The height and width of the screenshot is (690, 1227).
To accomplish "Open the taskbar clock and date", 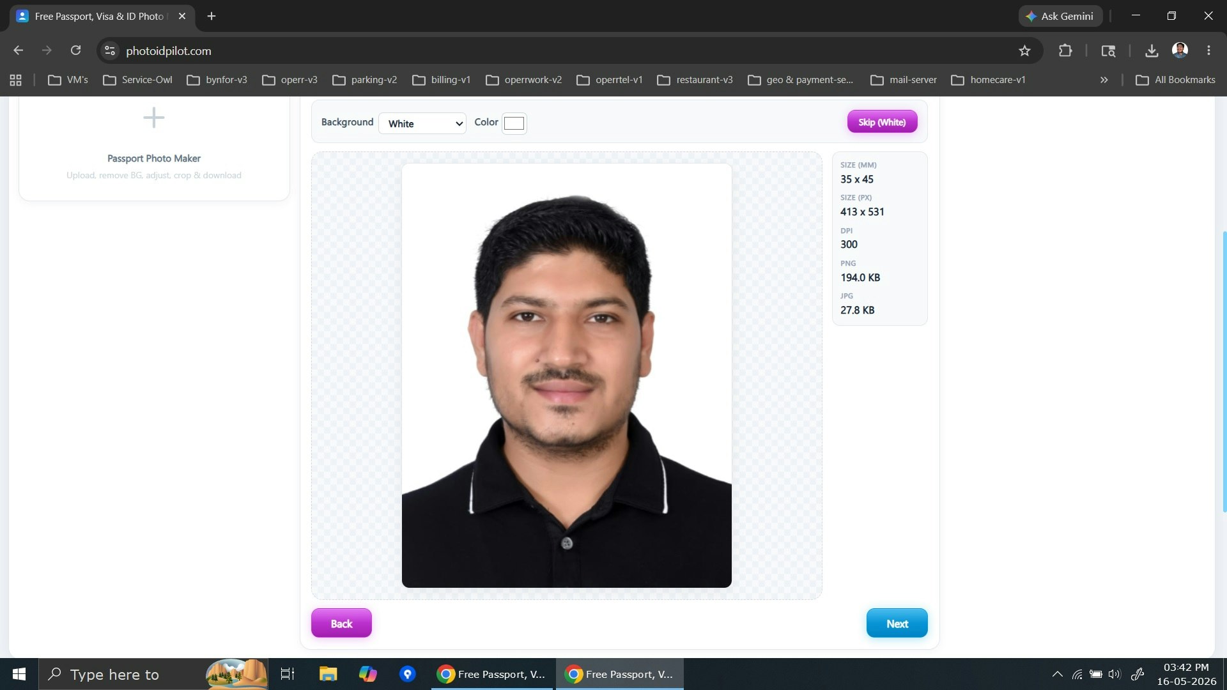I will [1186, 674].
